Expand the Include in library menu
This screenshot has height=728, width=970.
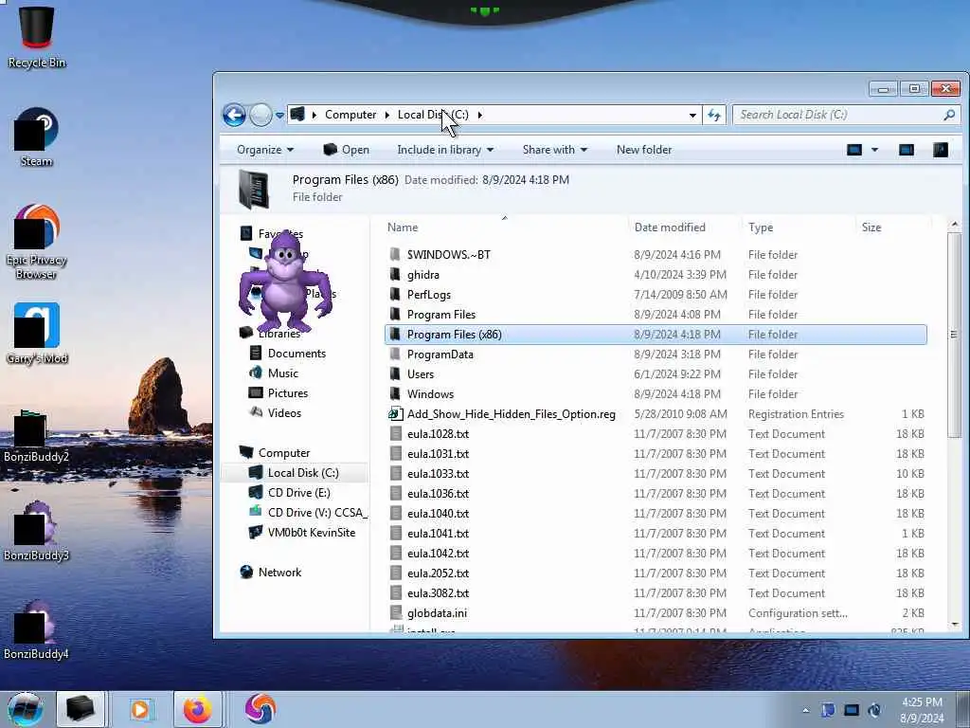click(445, 150)
